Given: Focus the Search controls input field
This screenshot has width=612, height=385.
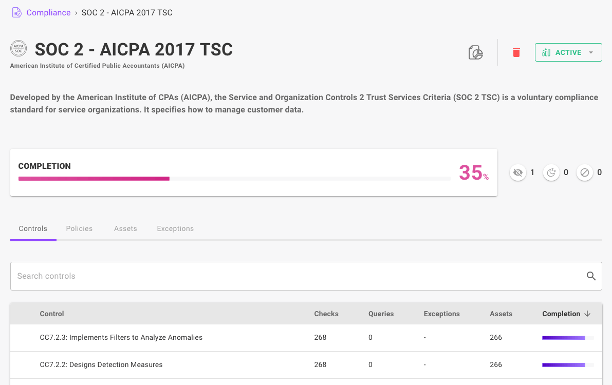Looking at the screenshot, I should tap(306, 276).
